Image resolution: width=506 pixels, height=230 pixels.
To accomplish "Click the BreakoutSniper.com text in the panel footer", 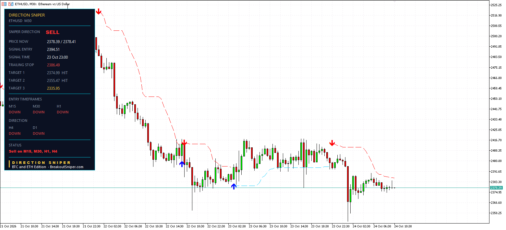I will pos(66,167).
